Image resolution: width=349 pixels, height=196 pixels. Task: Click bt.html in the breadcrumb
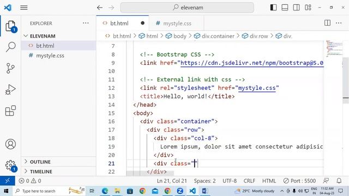(x=122, y=36)
